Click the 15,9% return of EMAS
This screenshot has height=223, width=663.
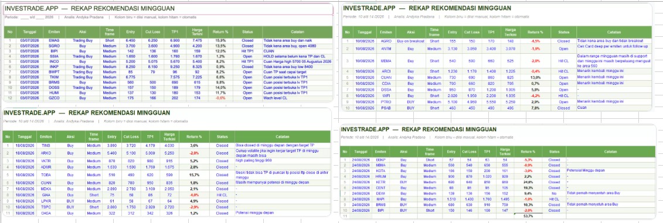[x=221, y=40]
